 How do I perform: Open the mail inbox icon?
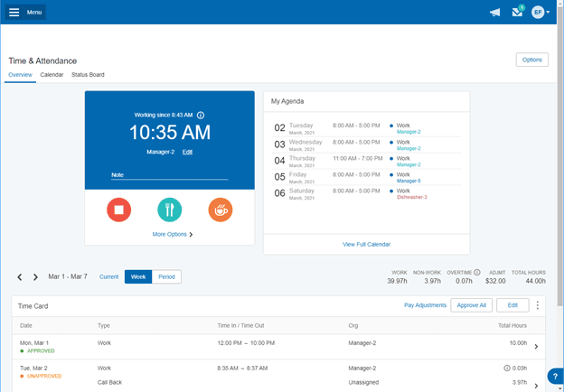[x=517, y=13]
